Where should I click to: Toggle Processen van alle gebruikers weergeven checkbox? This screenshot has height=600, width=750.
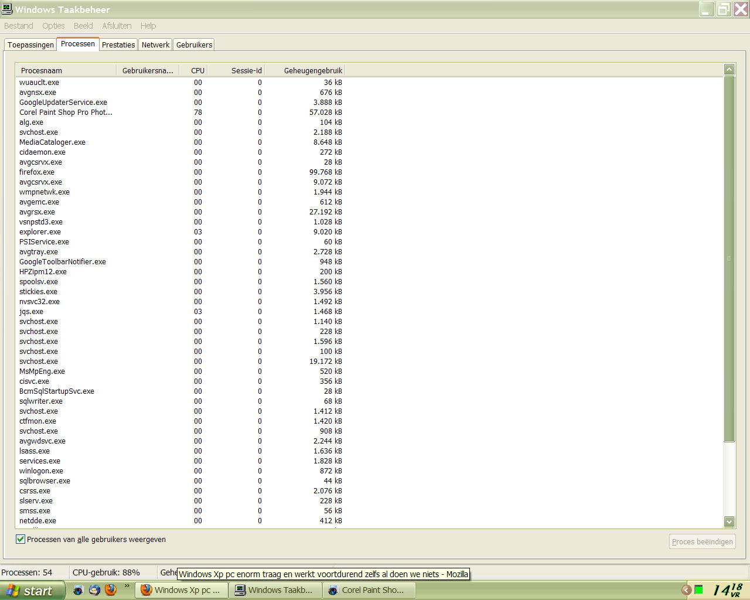tap(21, 539)
